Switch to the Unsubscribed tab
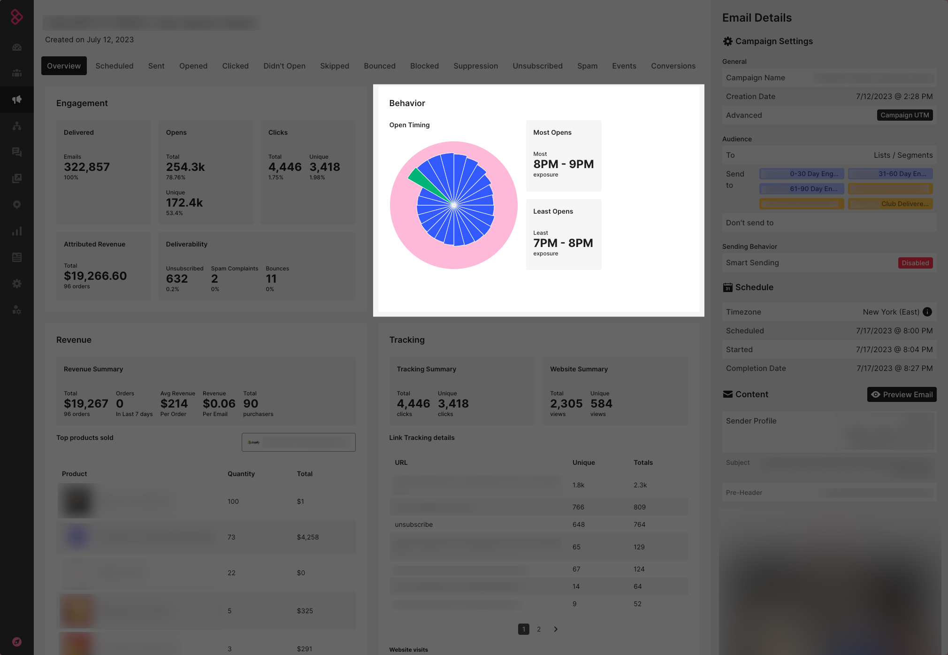The height and width of the screenshot is (655, 948). click(537, 66)
